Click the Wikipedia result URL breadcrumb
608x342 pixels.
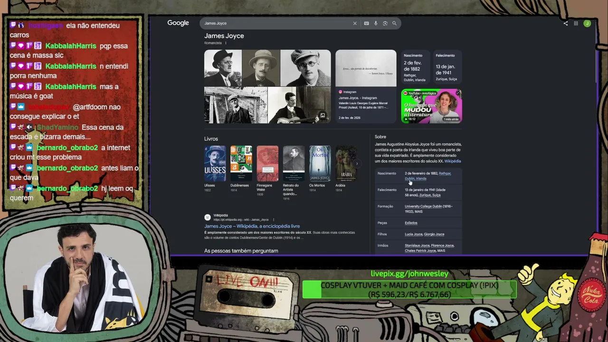tap(241, 220)
